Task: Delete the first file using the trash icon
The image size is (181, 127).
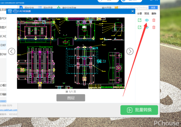Action: coord(154,20)
